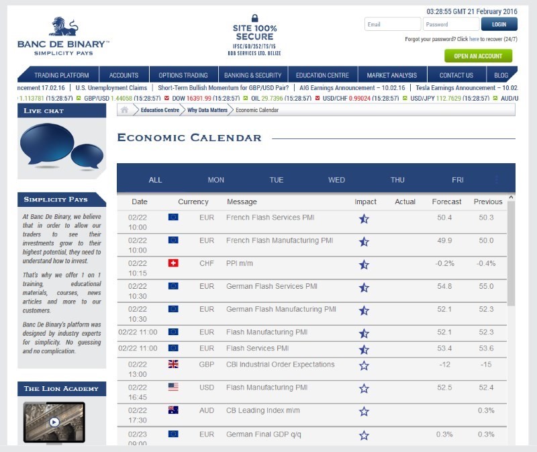Click impact star for USD Flash Manufacturing PMI
Image resolution: width=537 pixels, height=452 pixels.
click(364, 389)
